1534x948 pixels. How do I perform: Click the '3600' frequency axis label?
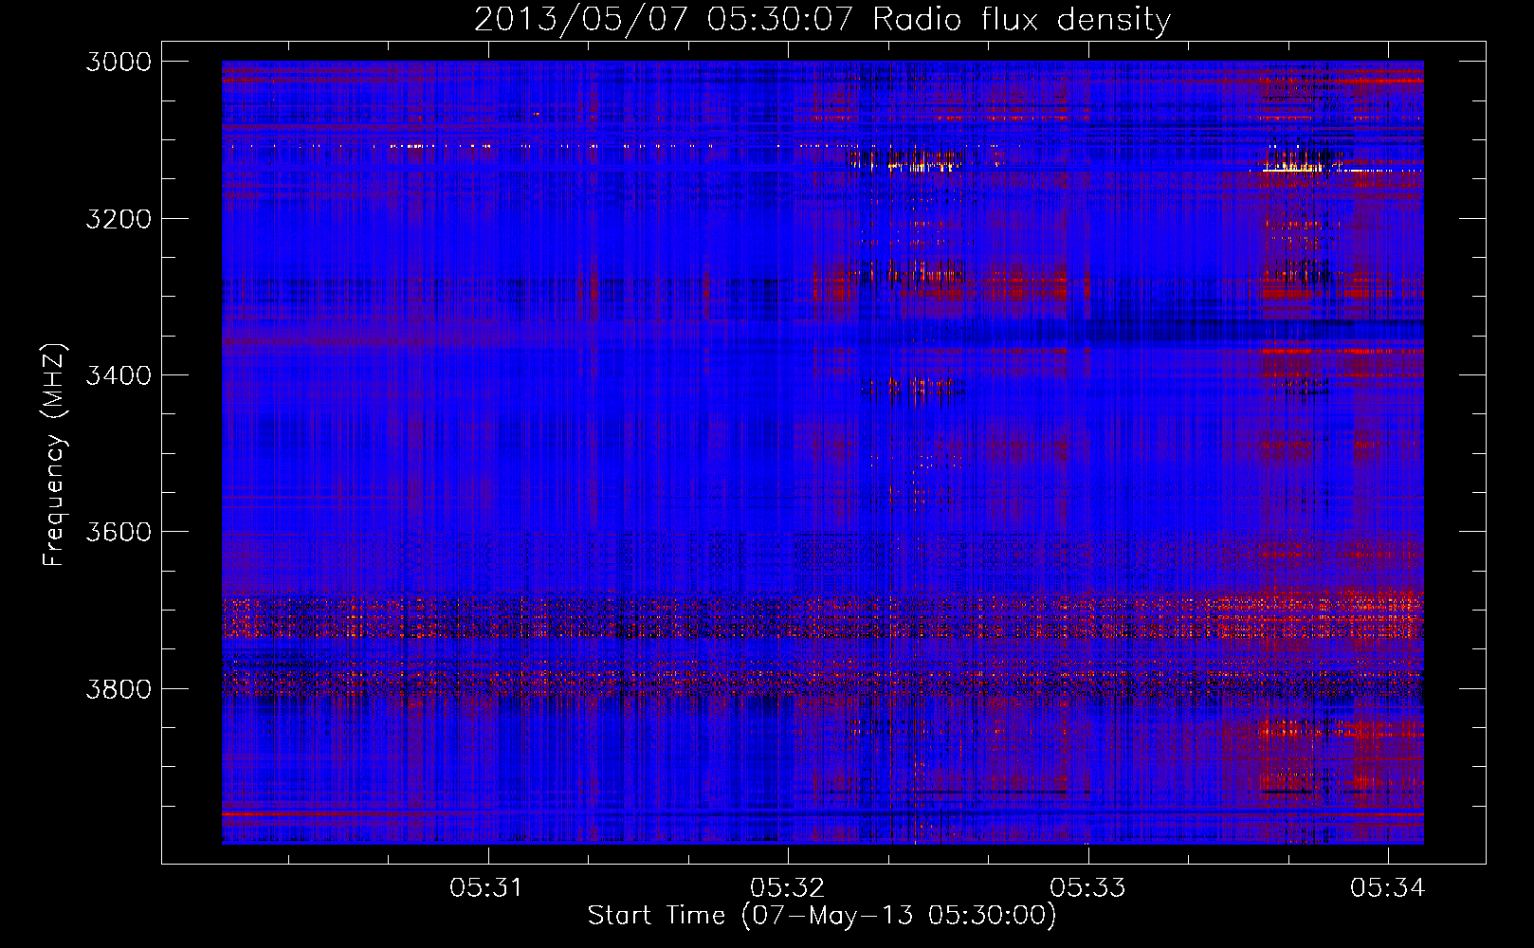[119, 532]
